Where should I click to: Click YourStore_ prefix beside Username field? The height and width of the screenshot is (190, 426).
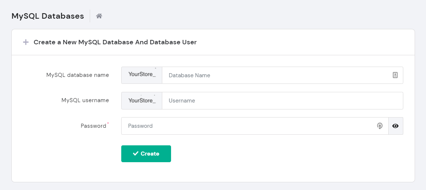(142, 101)
